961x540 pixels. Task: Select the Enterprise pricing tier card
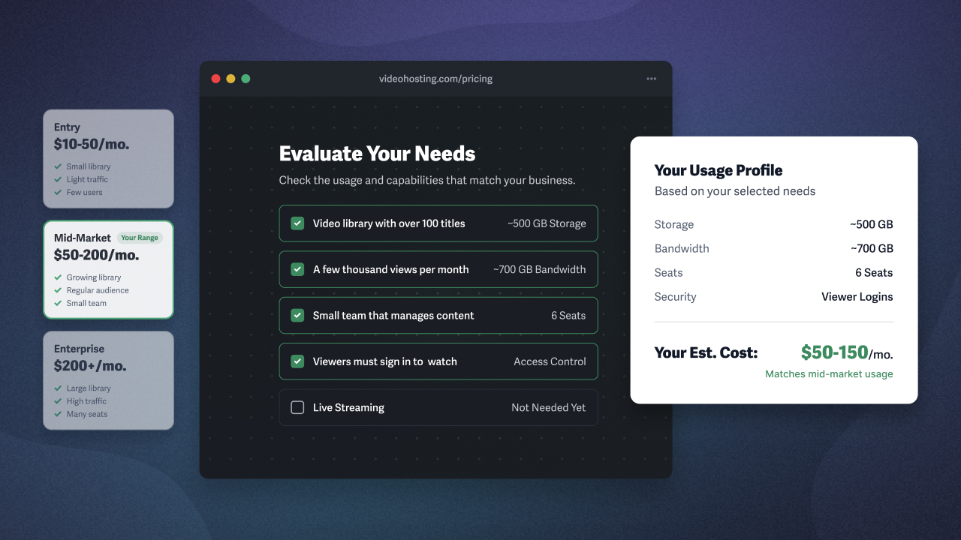[108, 380]
